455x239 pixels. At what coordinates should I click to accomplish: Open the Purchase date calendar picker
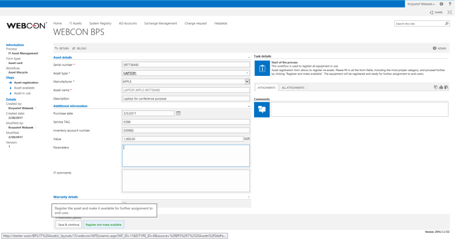[178, 113]
